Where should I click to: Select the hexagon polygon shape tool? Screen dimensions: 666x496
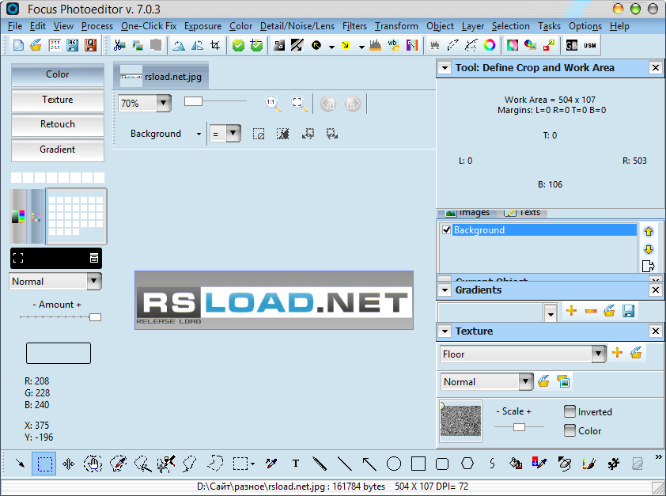click(x=467, y=464)
